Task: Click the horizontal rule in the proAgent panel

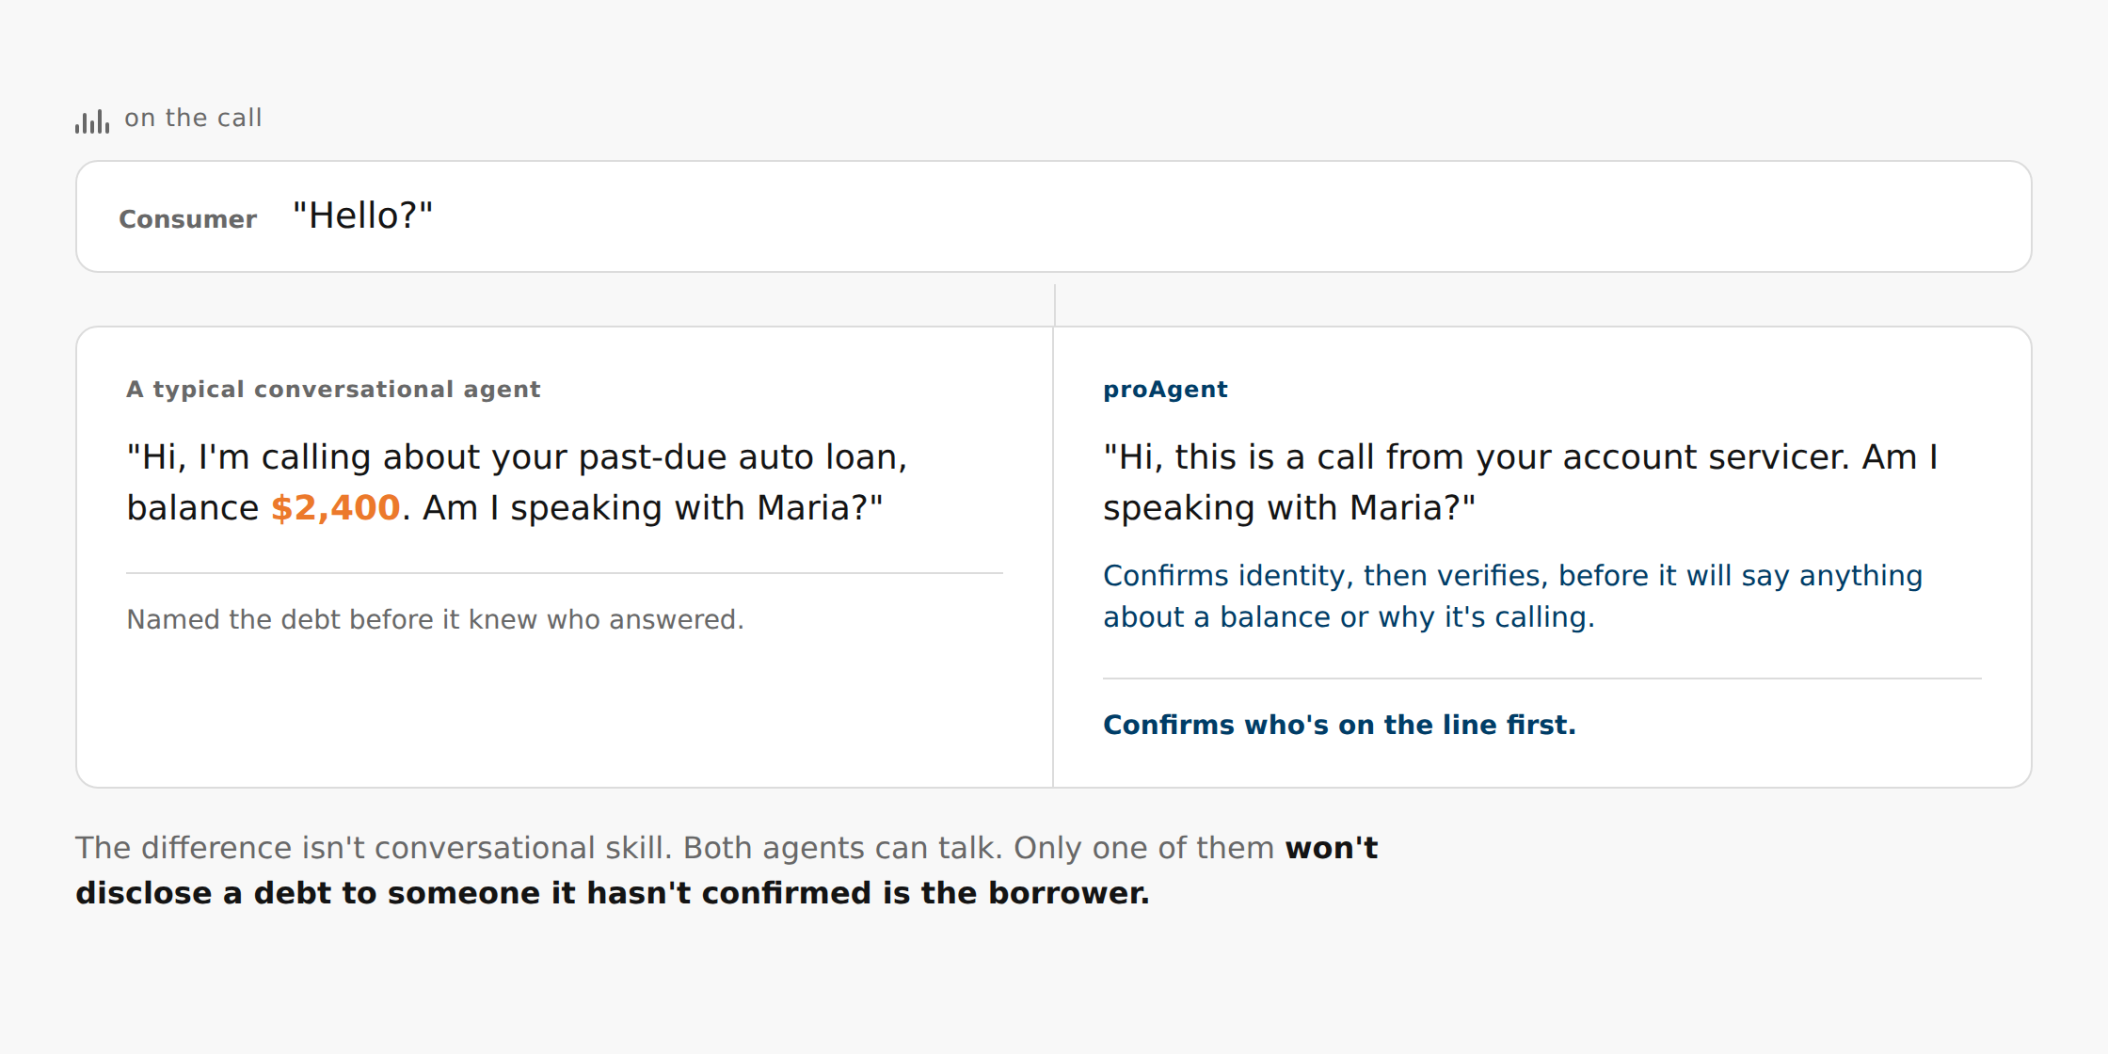Action: 1542,679
